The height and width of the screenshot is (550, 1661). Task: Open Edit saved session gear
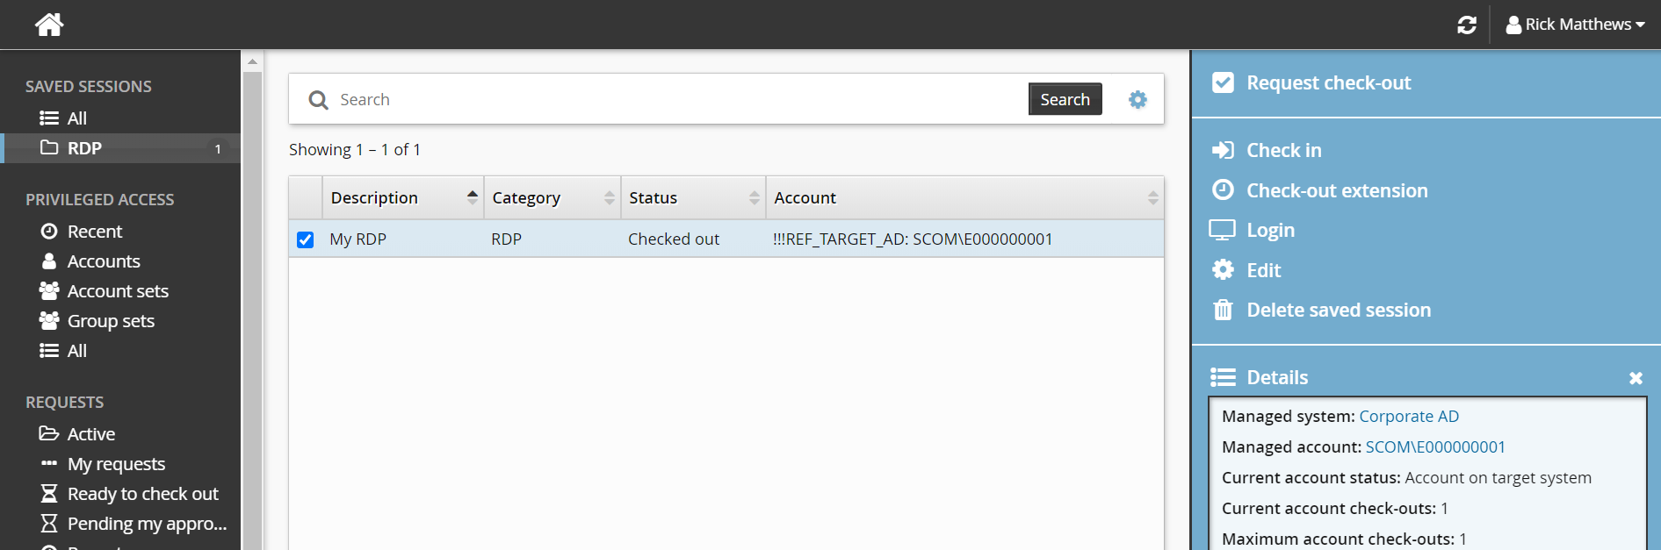(x=1223, y=270)
